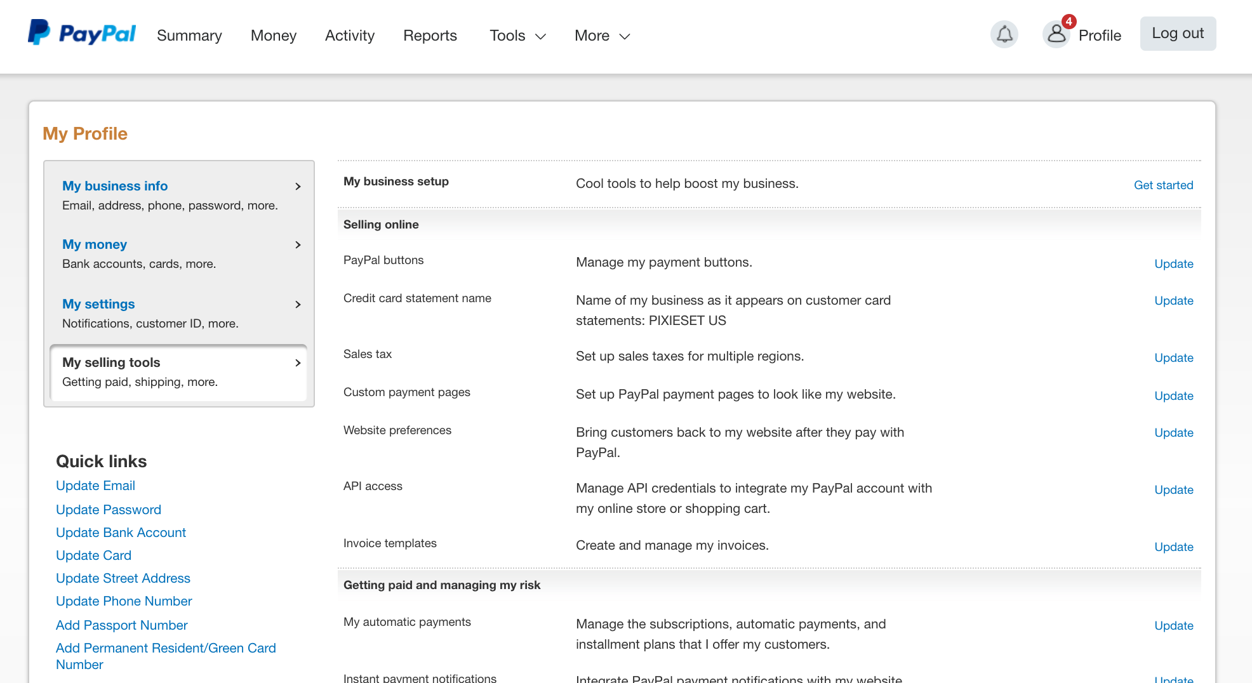The width and height of the screenshot is (1252, 683).
Task: Click 'Set up sales taxes for multiple regions.'
Action: (689, 356)
